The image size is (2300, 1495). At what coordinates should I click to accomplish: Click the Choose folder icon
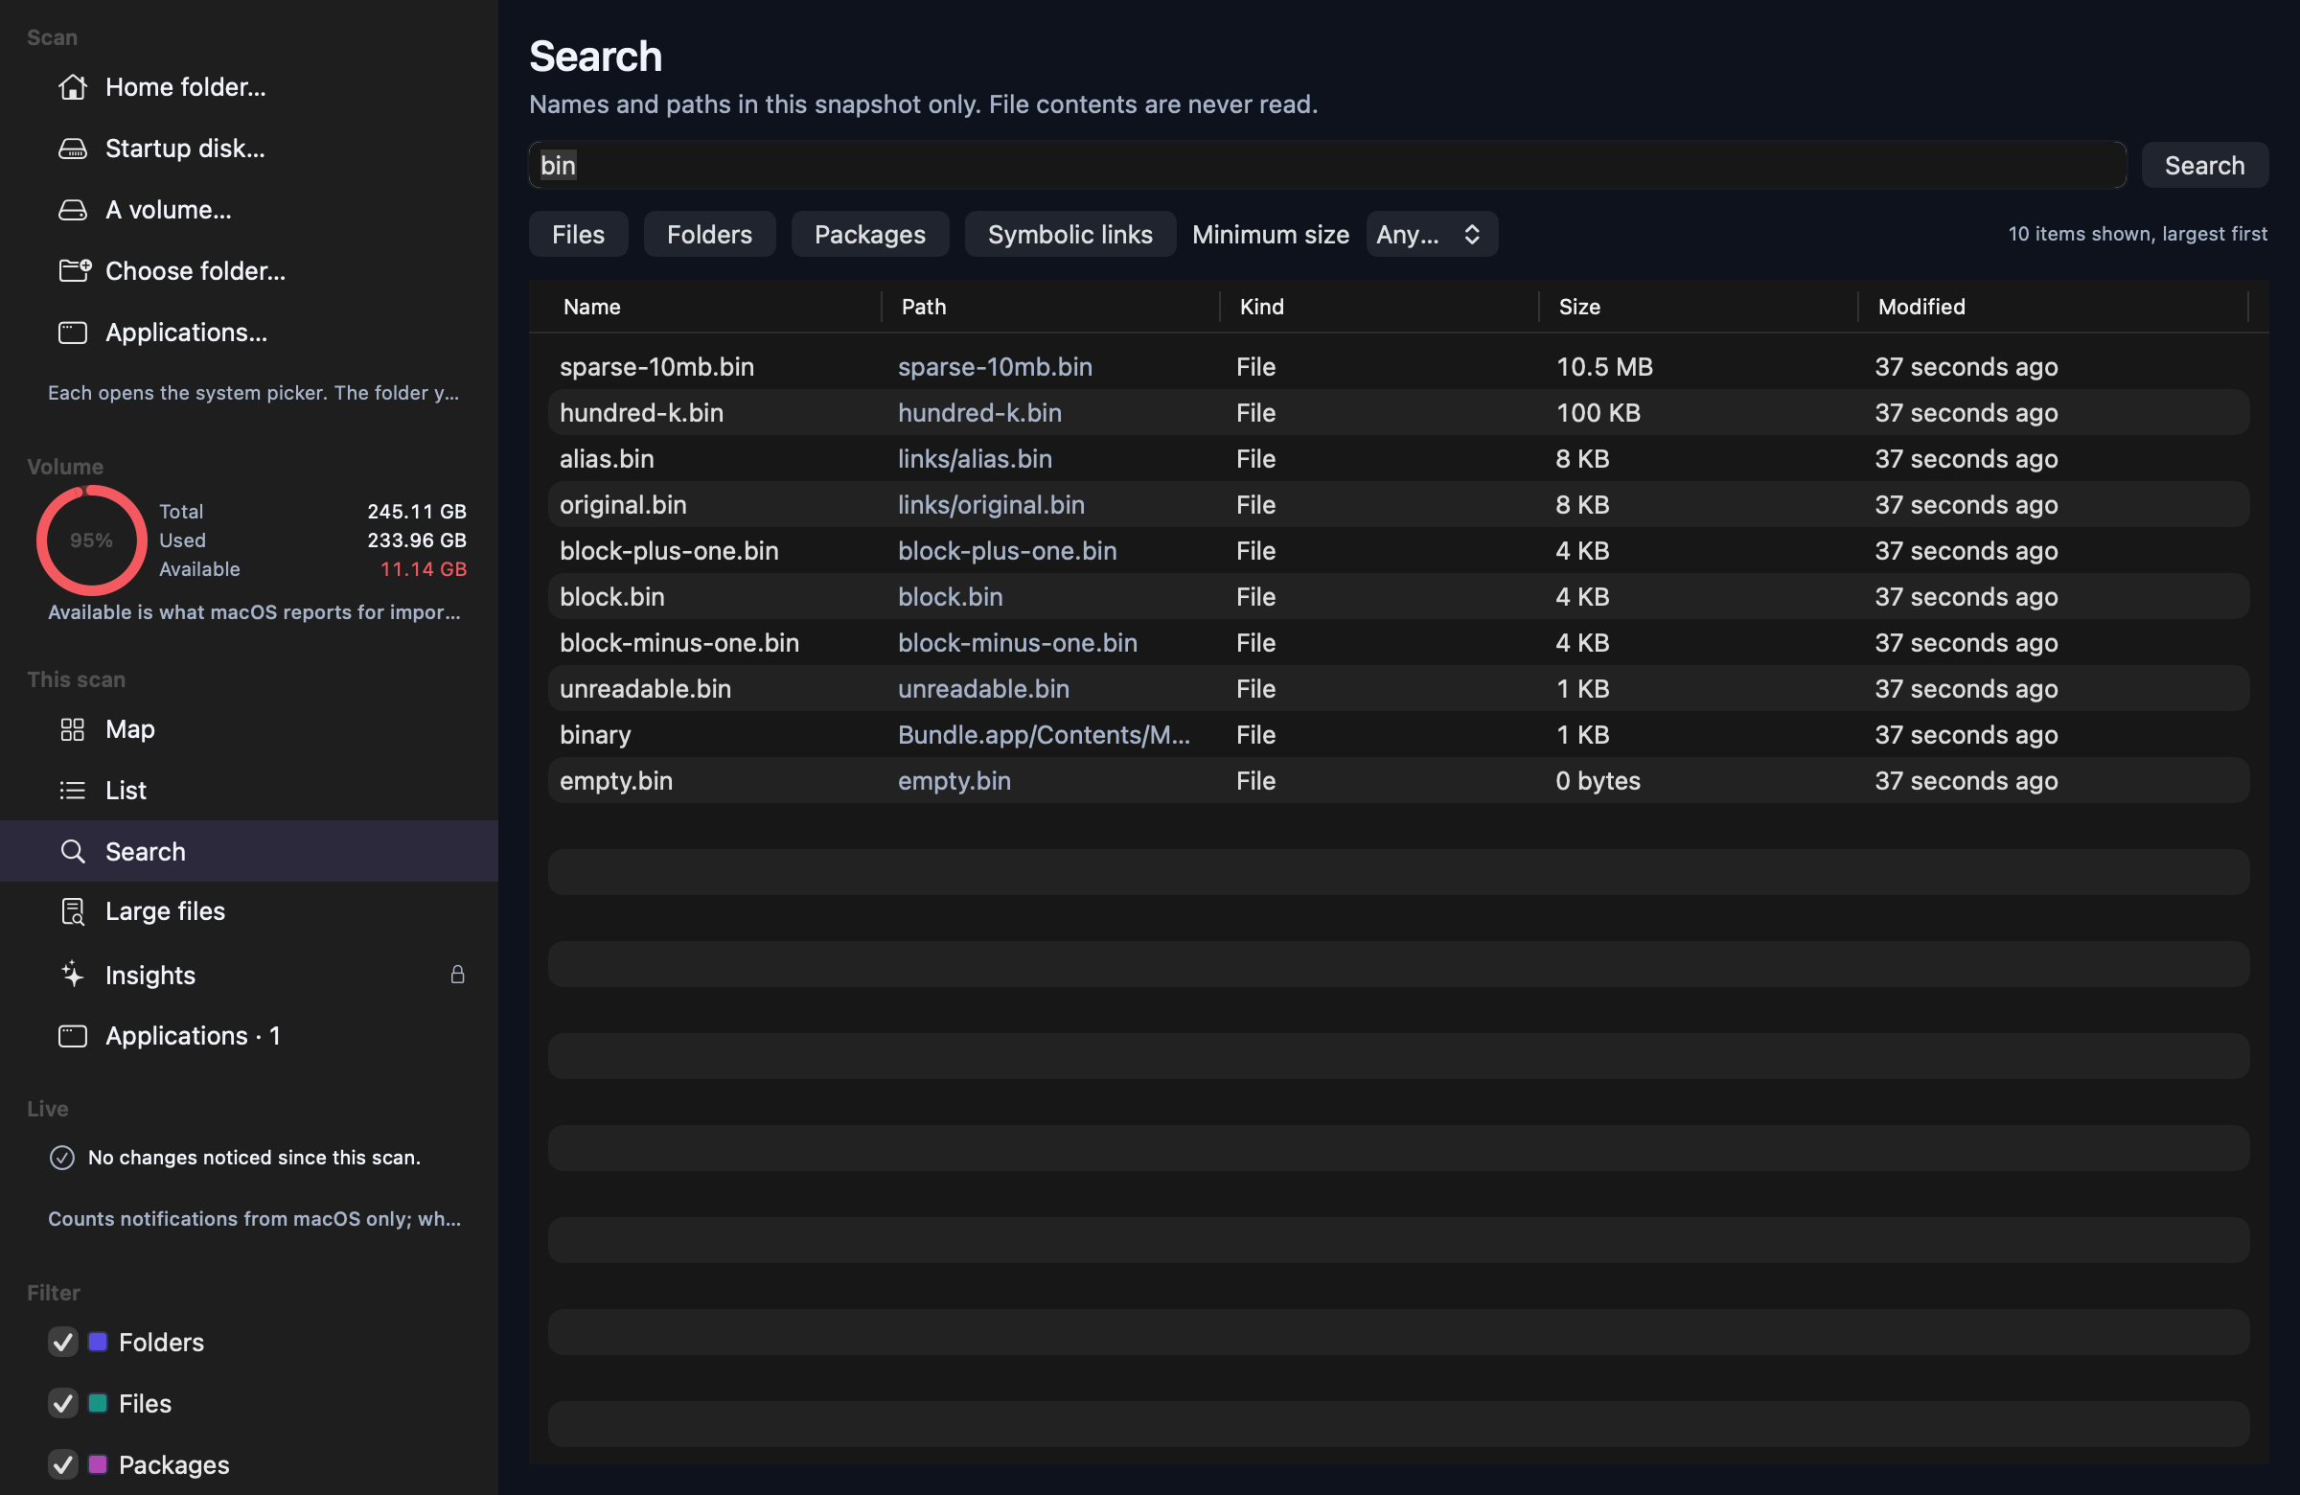(x=75, y=270)
